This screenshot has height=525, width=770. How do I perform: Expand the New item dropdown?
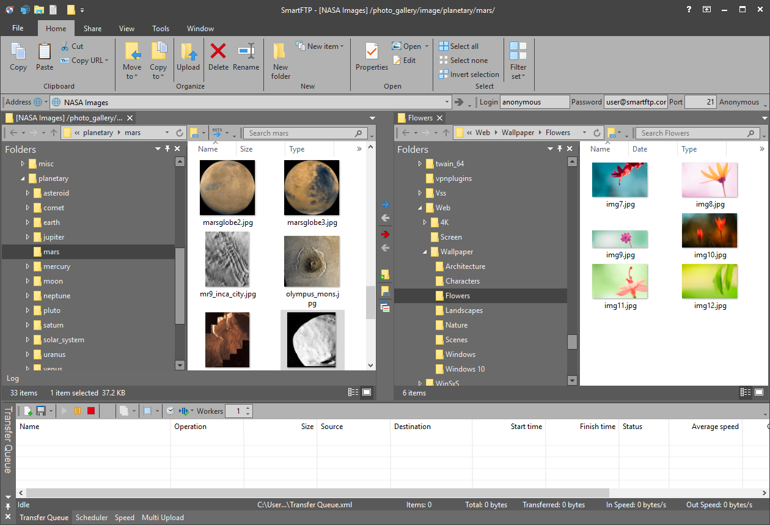point(320,46)
